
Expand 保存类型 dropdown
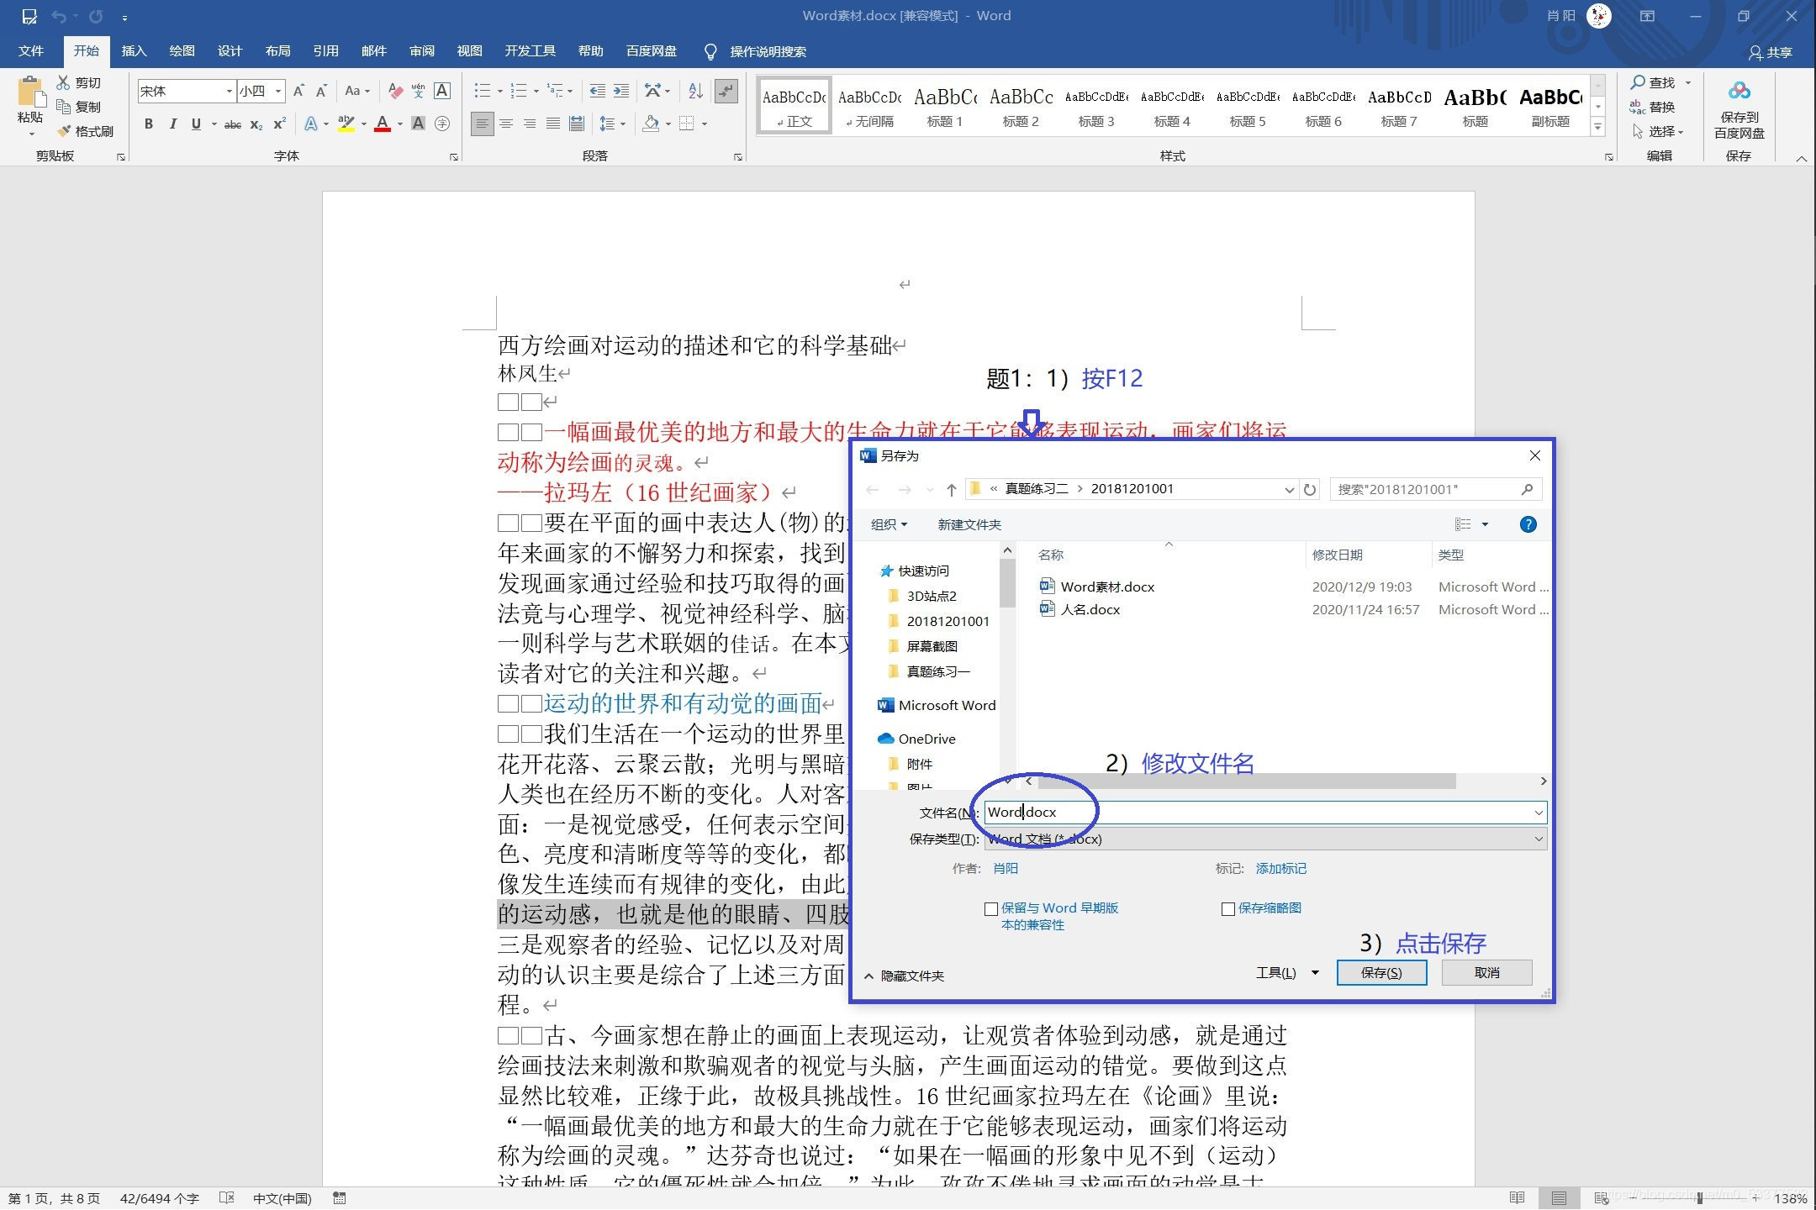pyautogui.click(x=1536, y=839)
